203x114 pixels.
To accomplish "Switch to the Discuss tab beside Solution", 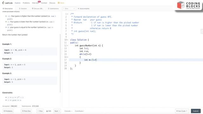I will click(37, 9).
